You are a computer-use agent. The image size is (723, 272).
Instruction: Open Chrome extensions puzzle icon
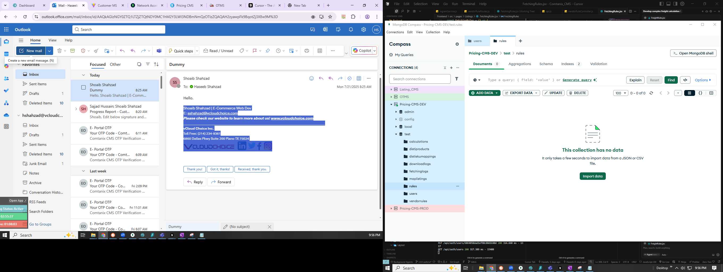pos(353,17)
